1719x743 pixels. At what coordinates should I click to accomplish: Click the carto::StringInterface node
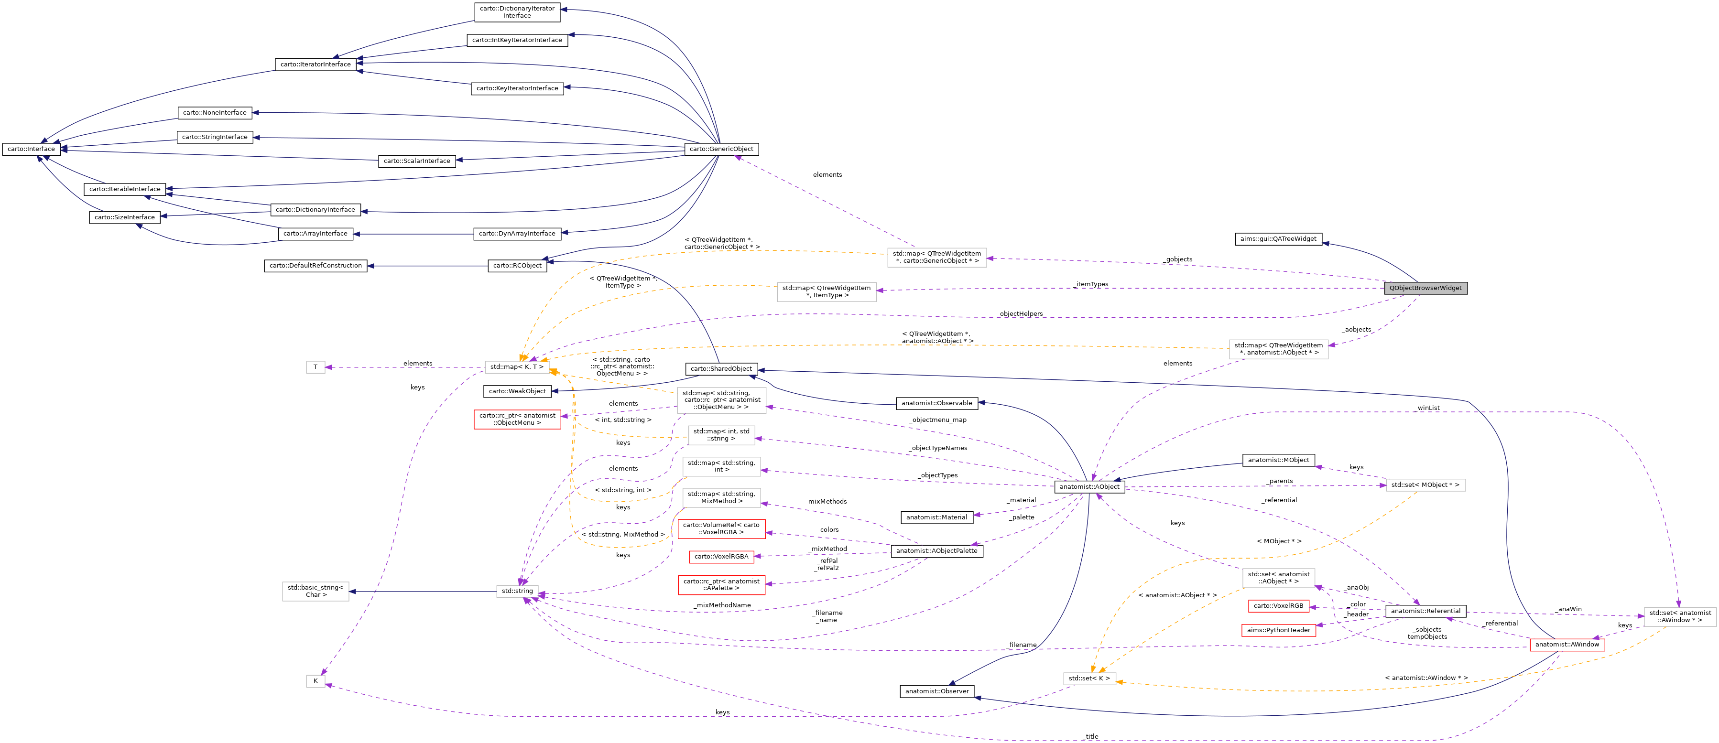215,137
